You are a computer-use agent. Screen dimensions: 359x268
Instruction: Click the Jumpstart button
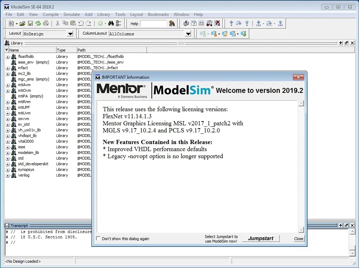click(261, 238)
